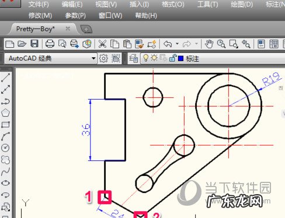The width and height of the screenshot is (285, 218).
Task: Open the Properties palette icon
Action: (x=261, y=44)
